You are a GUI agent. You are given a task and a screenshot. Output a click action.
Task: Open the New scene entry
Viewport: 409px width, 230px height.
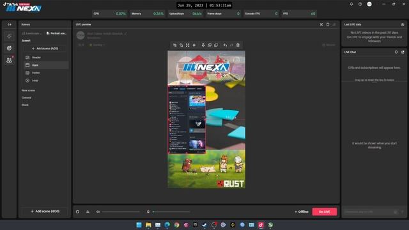click(x=28, y=91)
